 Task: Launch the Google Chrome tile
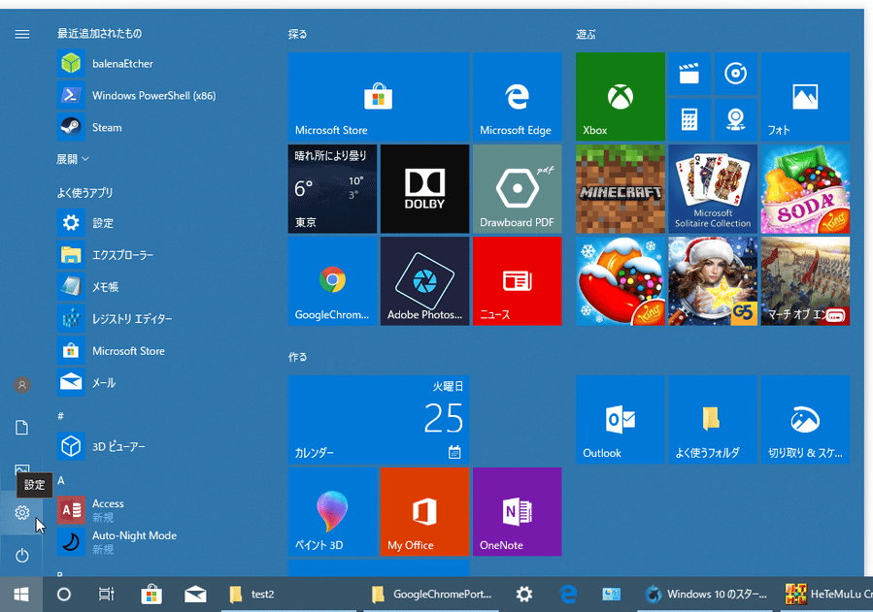point(332,281)
